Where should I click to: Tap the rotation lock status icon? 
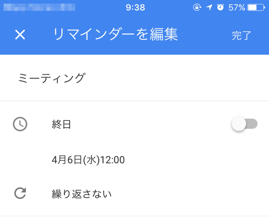click(x=197, y=7)
